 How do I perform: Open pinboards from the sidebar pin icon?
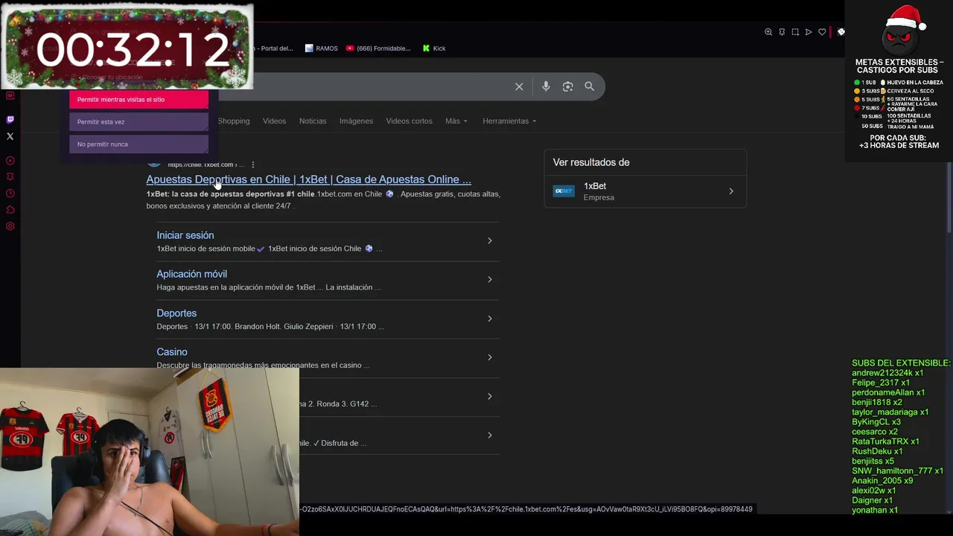10,177
